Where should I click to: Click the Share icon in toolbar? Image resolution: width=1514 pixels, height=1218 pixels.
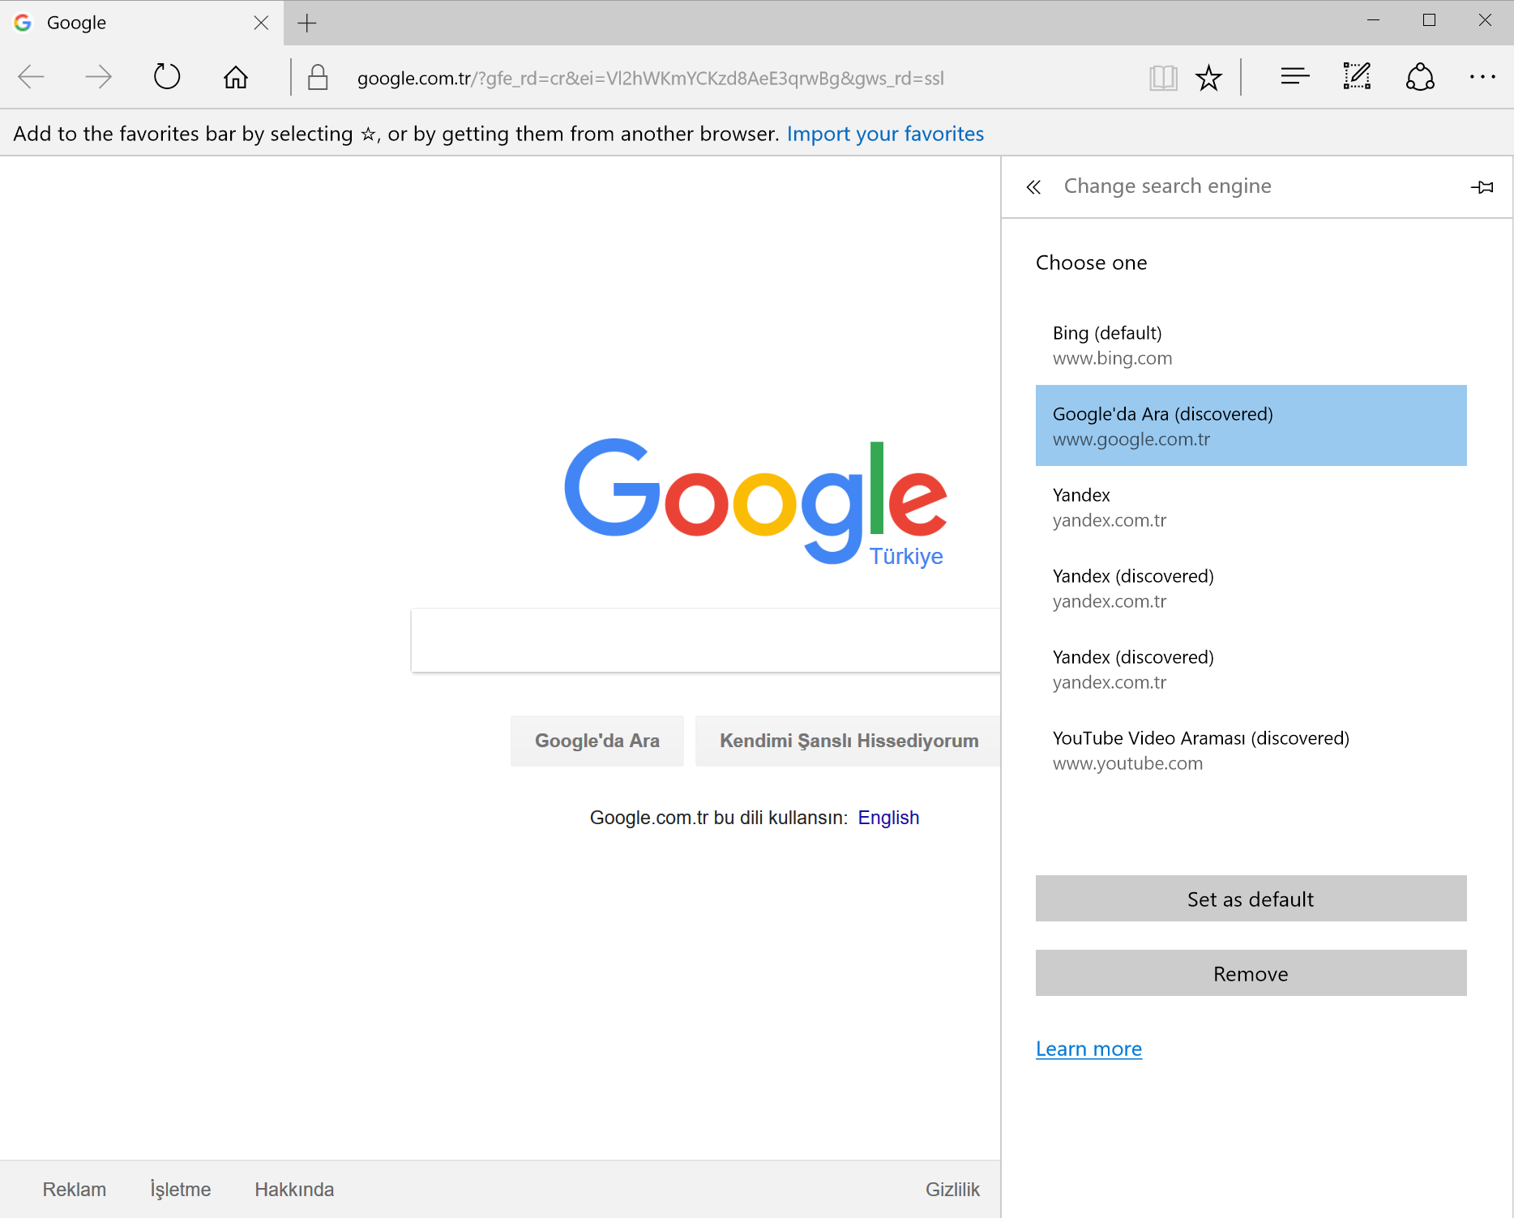(x=1420, y=78)
